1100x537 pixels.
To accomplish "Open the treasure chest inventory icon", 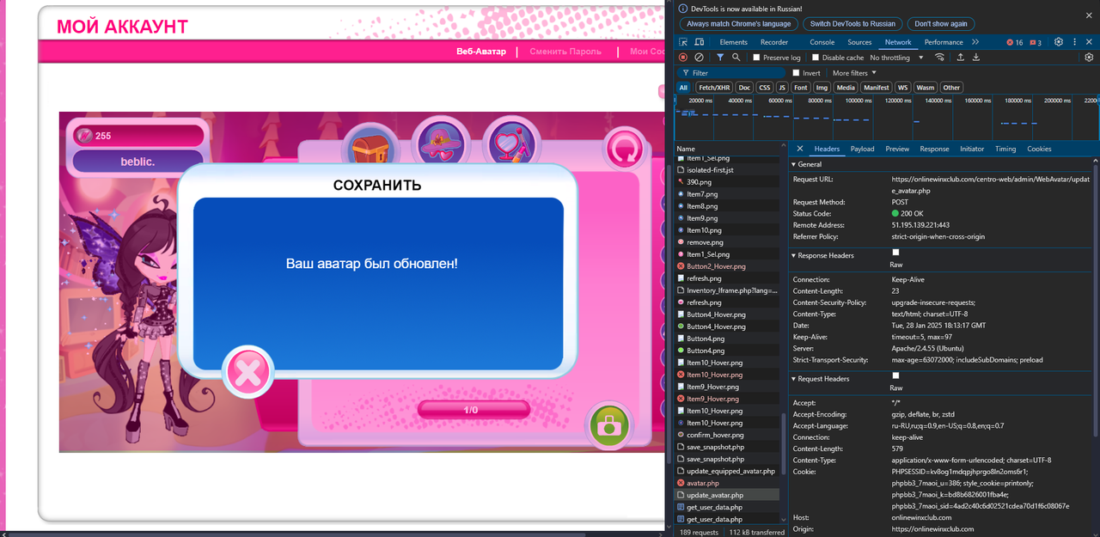I will click(x=371, y=148).
